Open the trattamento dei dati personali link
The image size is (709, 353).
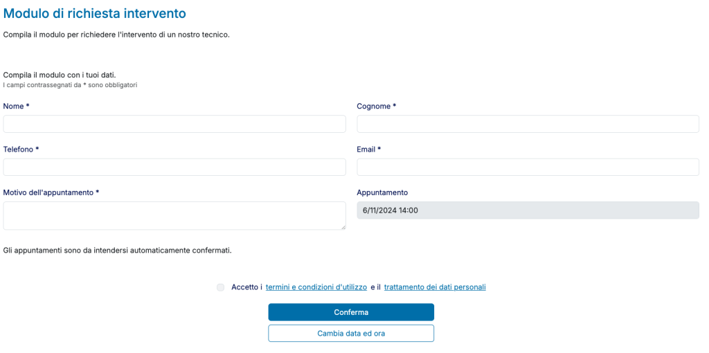[435, 287]
